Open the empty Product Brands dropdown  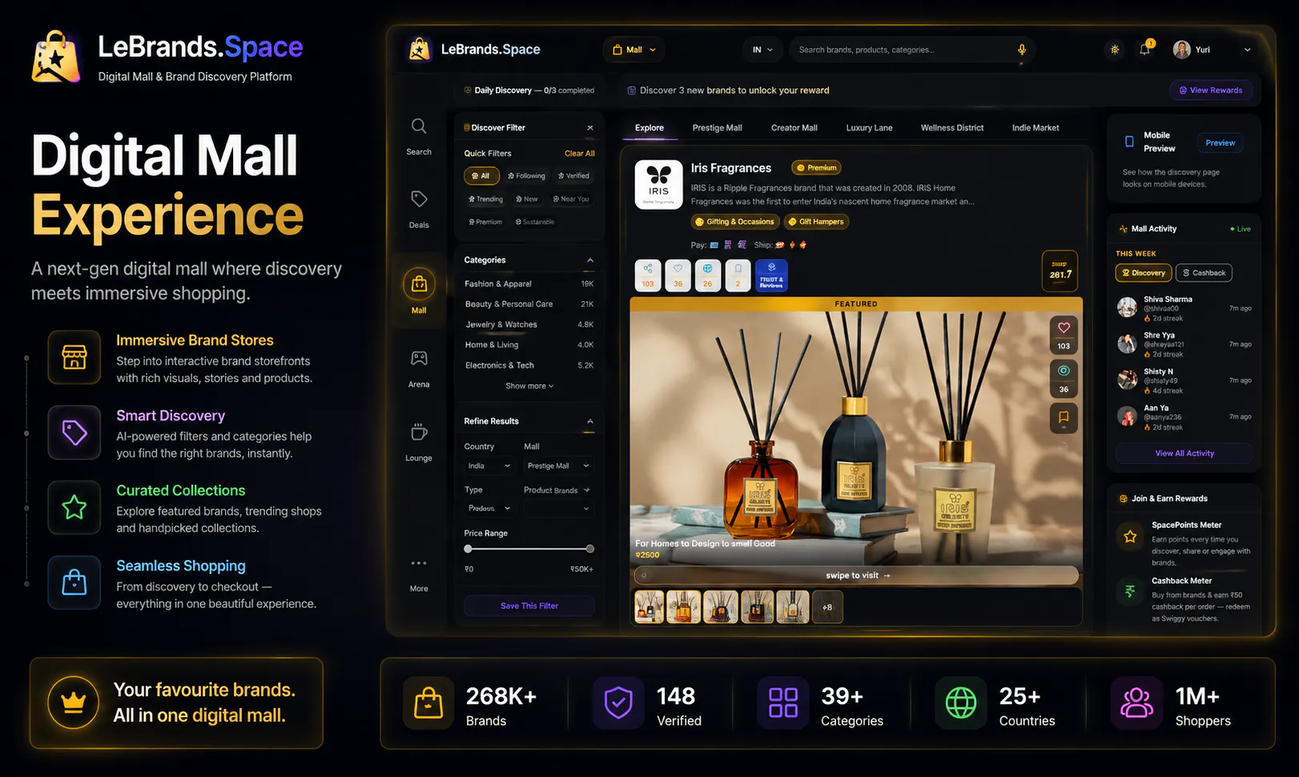point(558,508)
